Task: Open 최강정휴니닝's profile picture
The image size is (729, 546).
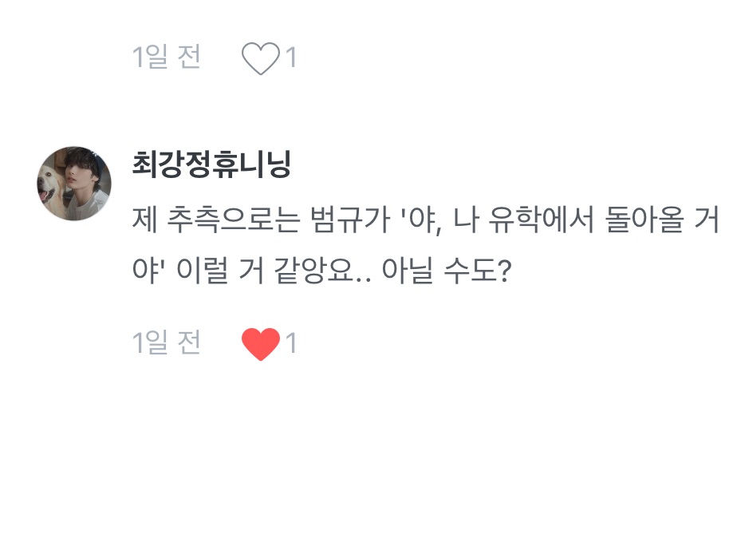Action: pyautogui.click(x=73, y=184)
